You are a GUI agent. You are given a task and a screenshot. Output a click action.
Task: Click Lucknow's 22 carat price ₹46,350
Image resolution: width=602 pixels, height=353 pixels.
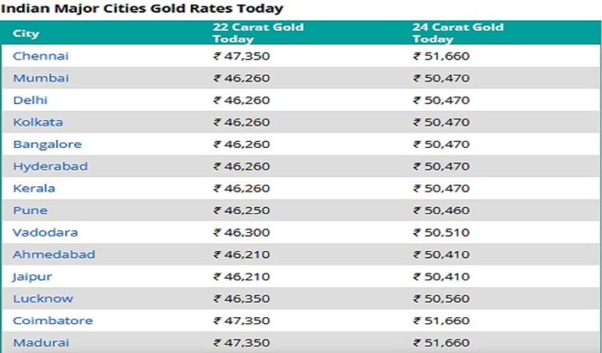click(x=242, y=299)
